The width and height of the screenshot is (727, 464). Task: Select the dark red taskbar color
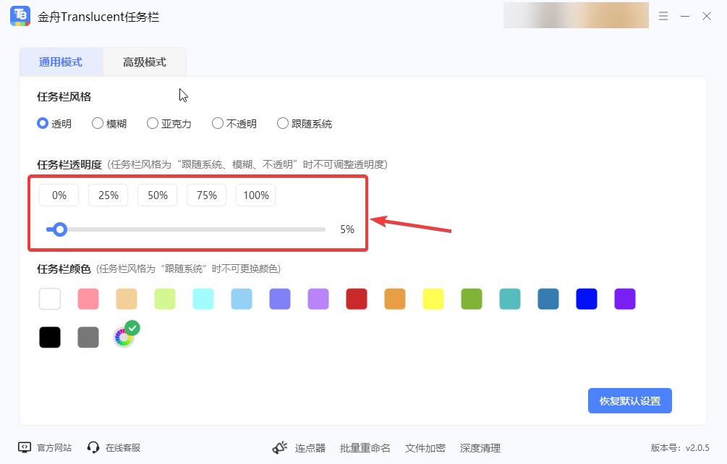point(356,298)
